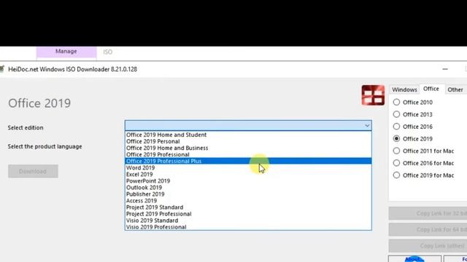Pick Office 2019 Personal edition
467x262 pixels.
coord(248,141)
